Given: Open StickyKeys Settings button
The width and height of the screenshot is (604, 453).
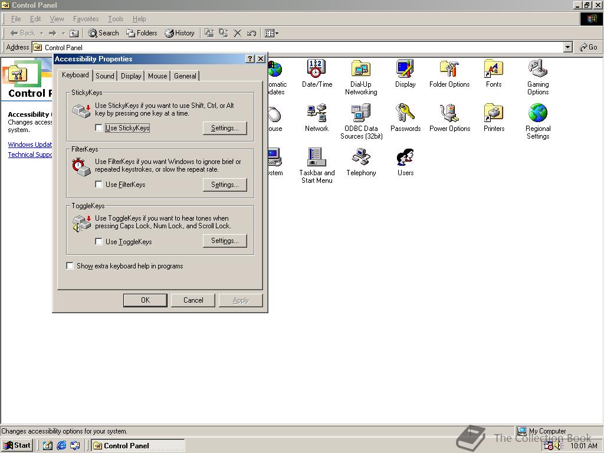Looking at the screenshot, I should pos(225,128).
